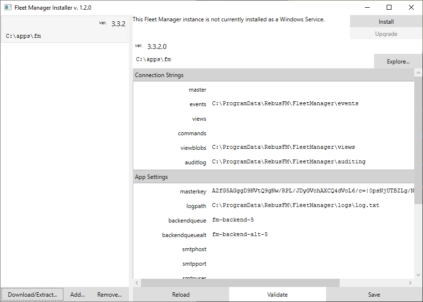Click into the masterkey value field
Image resolution: width=423 pixels, height=302 pixels.
tap(313, 191)
